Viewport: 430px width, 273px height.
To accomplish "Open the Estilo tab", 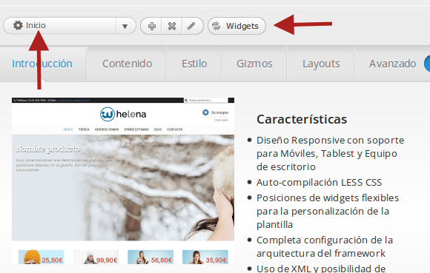I will 194,64.
